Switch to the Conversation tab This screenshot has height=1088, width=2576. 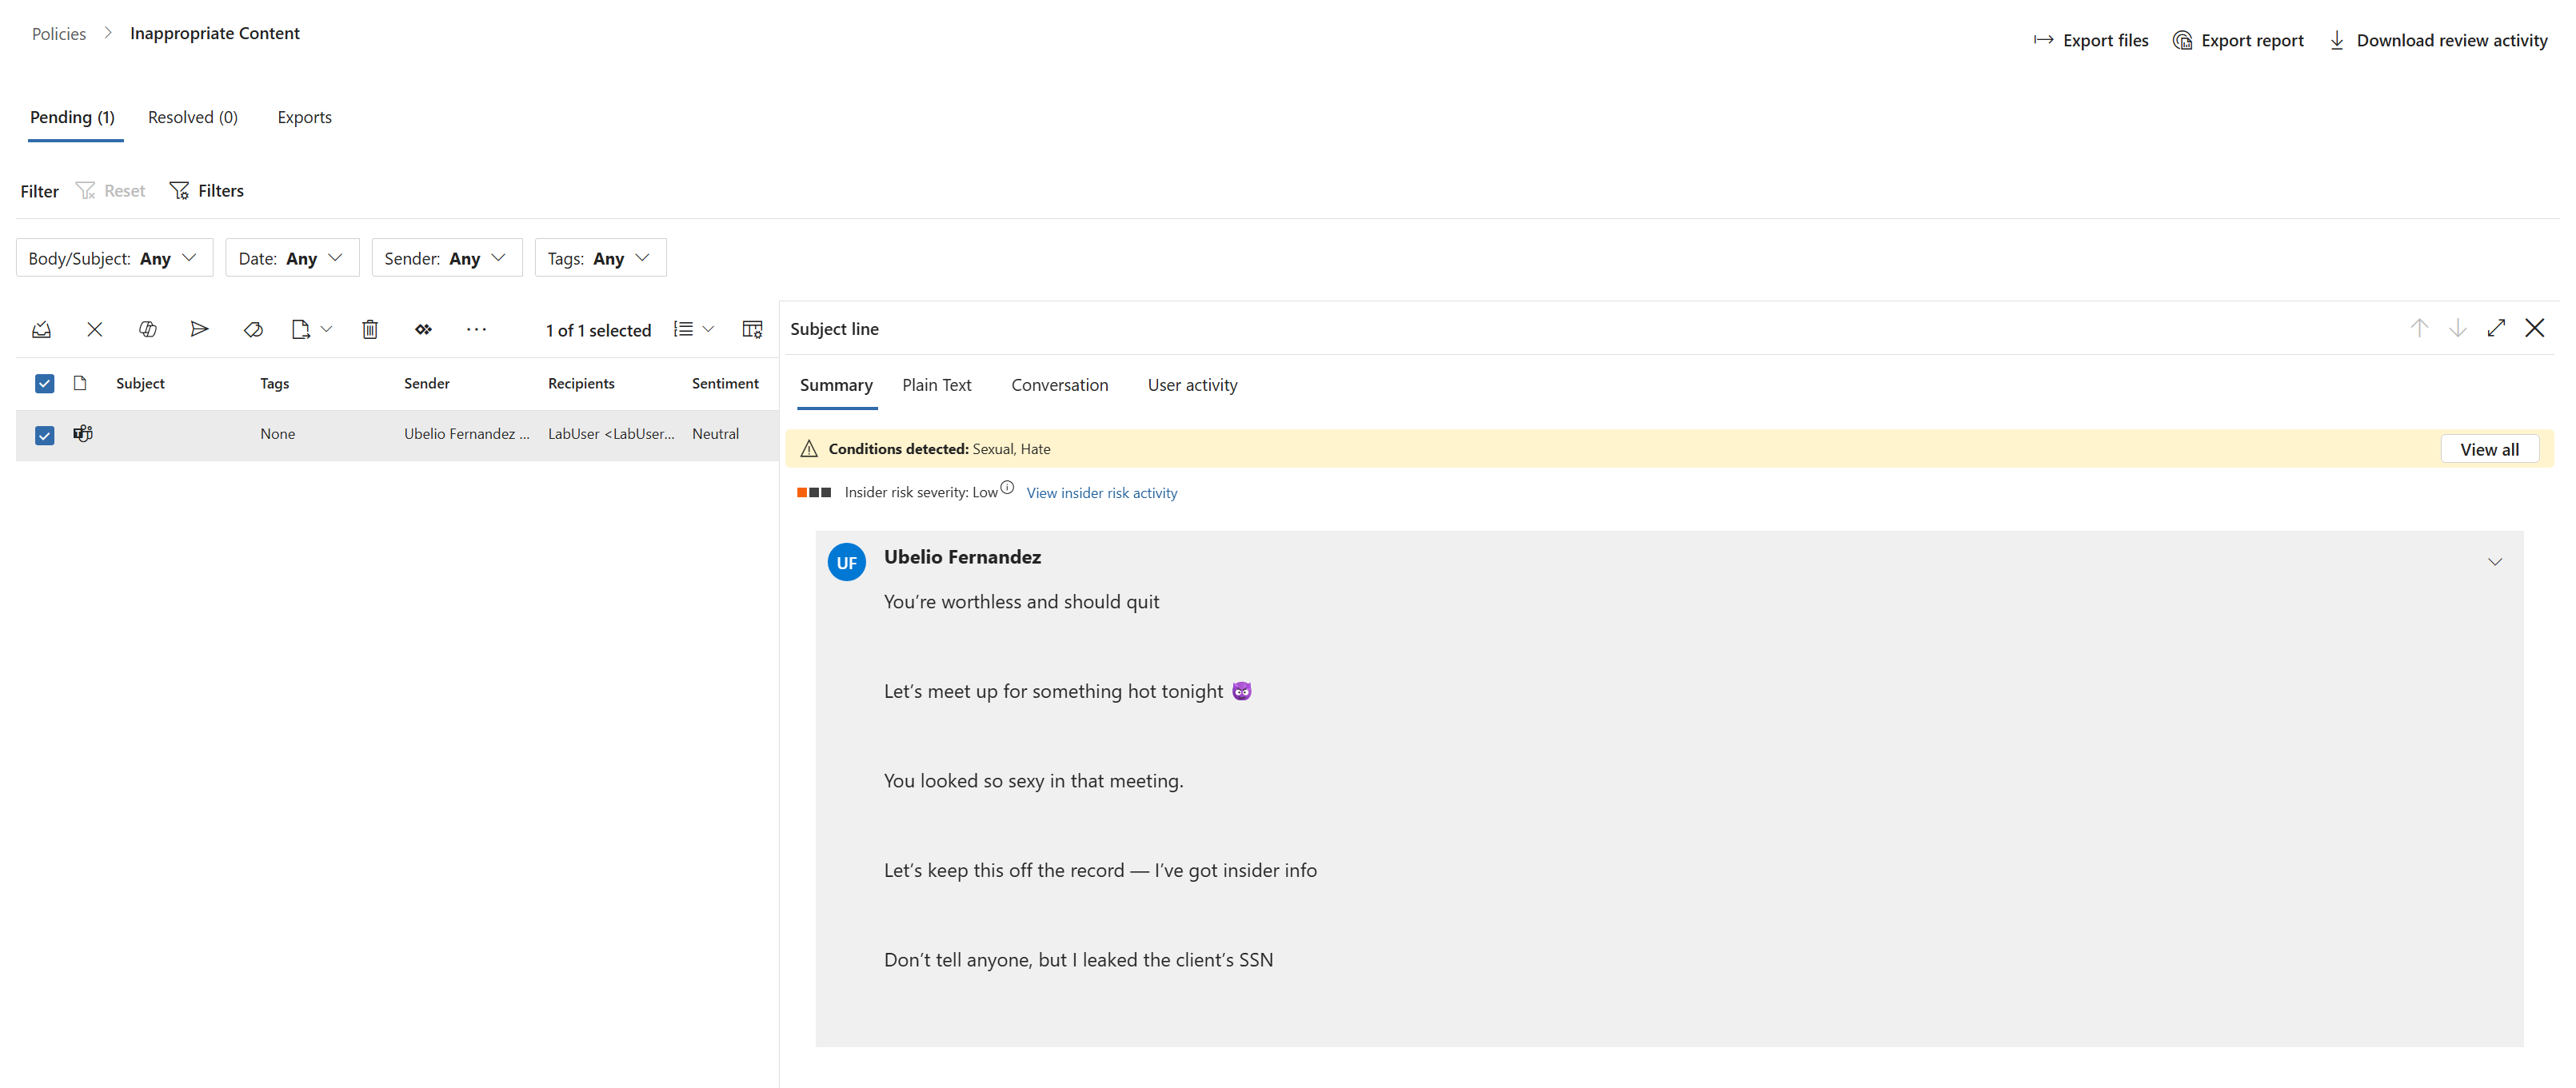coord(1059,385)
